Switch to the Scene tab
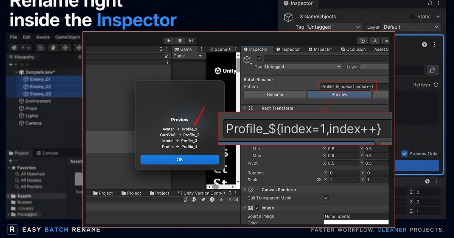454x238 pixels. (x=218, y=49)
